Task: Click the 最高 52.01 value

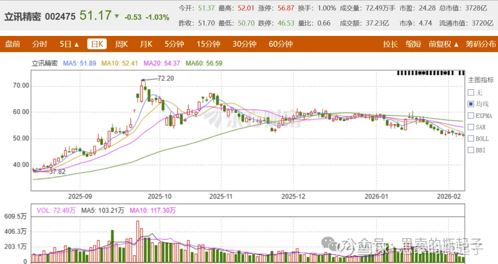Action: pyautogui.click(x=246, y=8)
